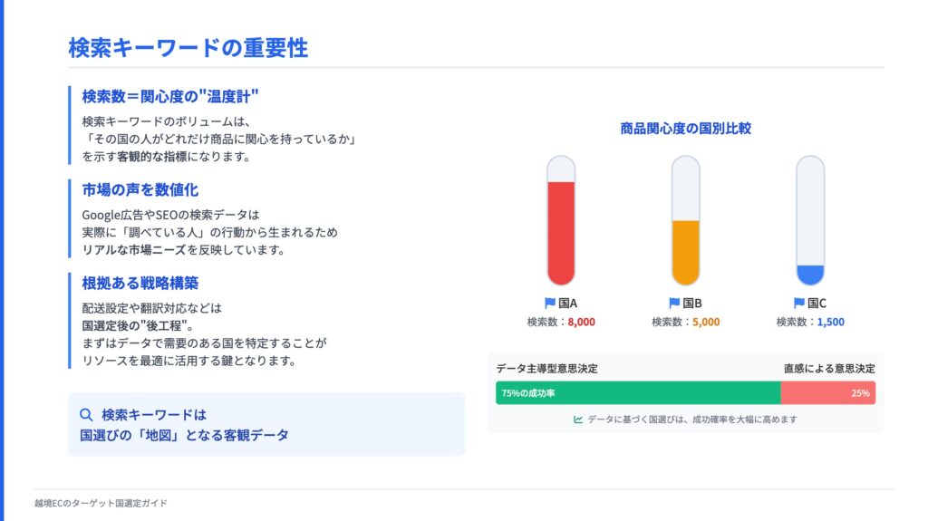This screenshot has height=521, width=928.
Task: Click the flag icon beside 国C
Action: 799,304
